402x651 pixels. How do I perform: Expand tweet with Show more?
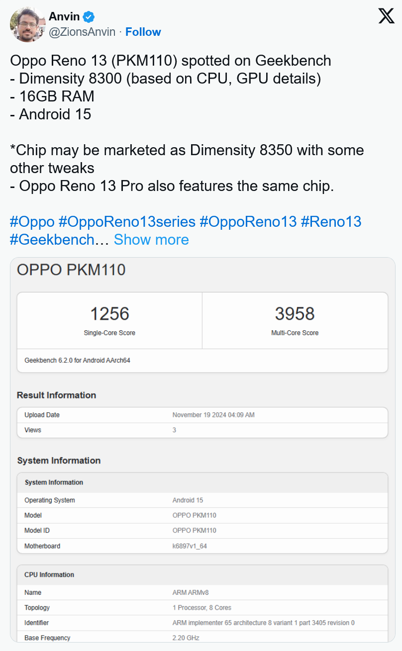(151, 239)
